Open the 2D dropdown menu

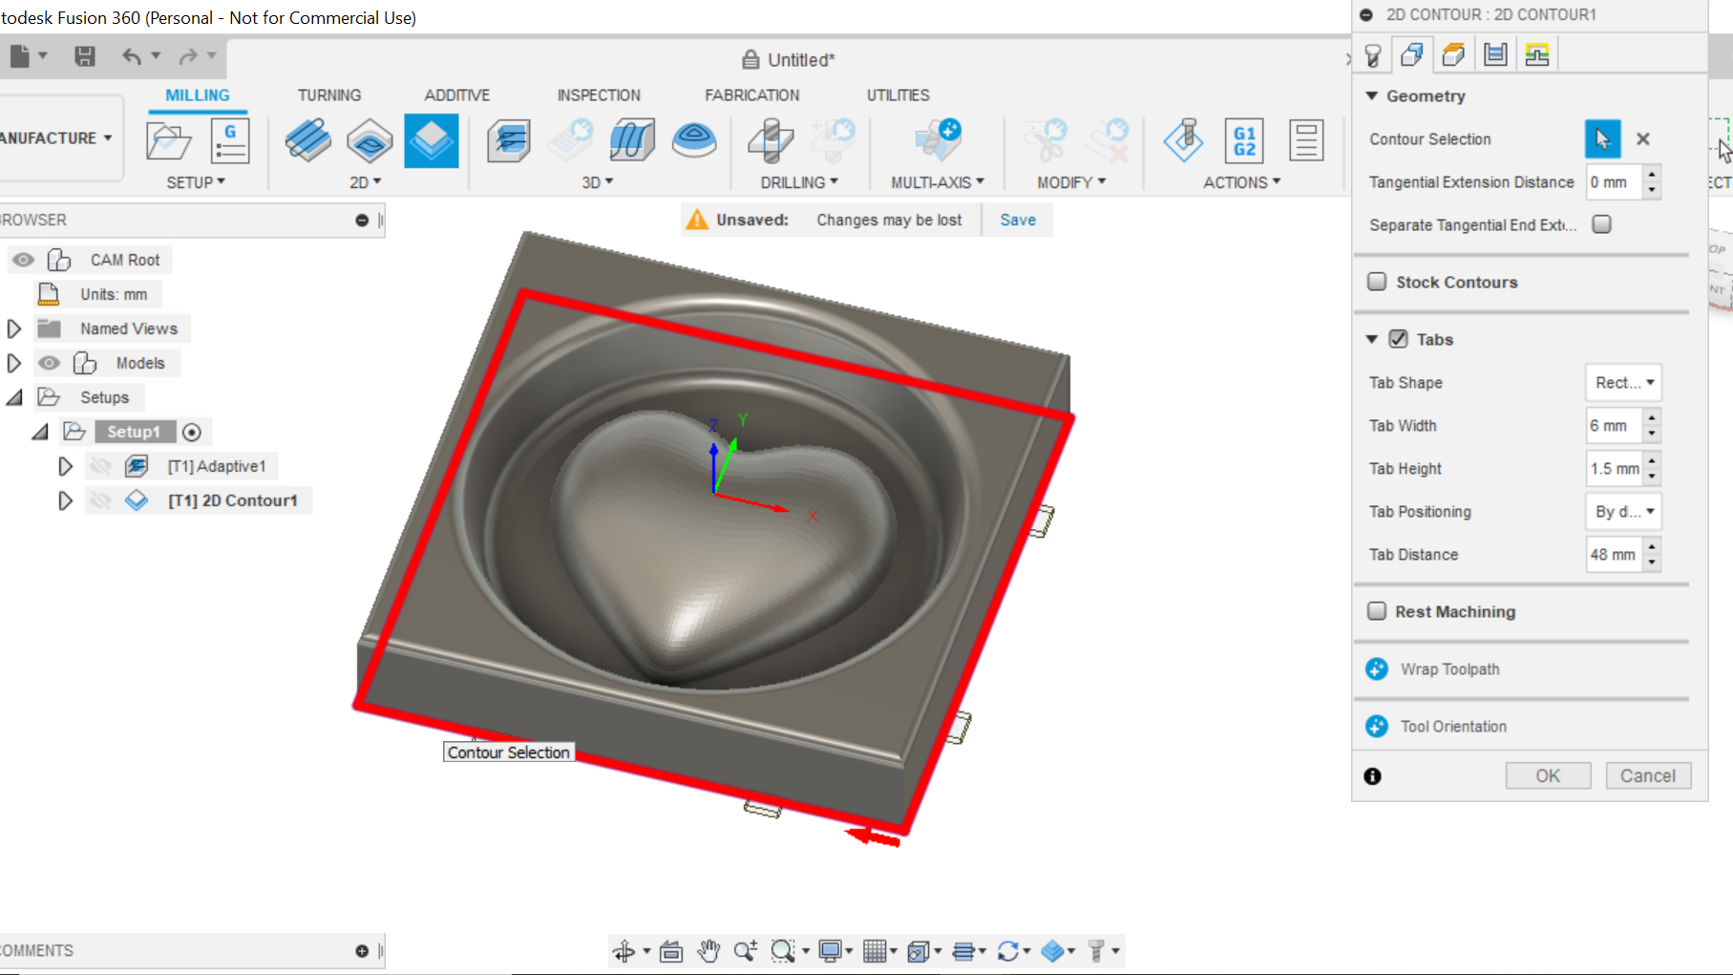point(365,181)
